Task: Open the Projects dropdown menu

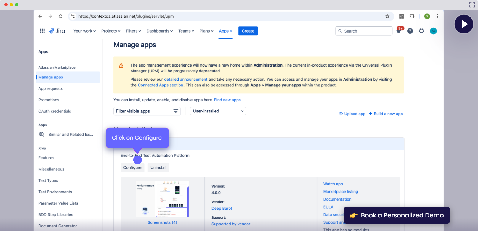Action: (111, 31)
